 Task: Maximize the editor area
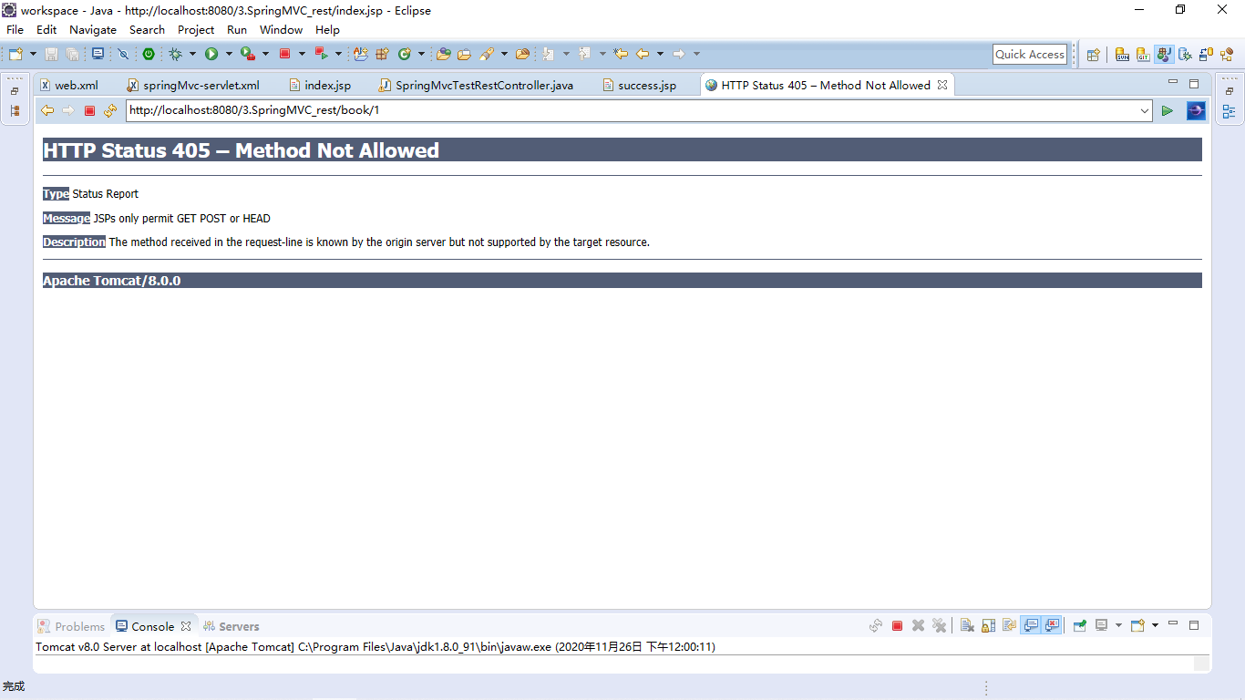[1194, 84]
